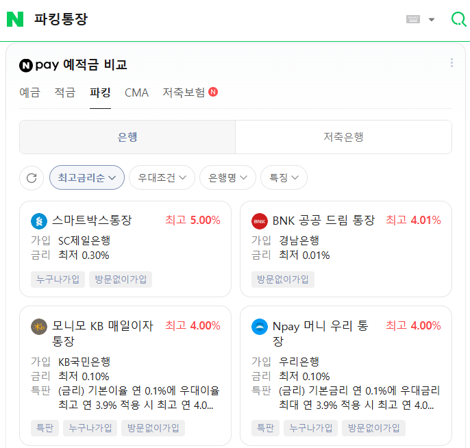This screenshot has width=470, height=448.
Task: Switch to the 적금 tab
Action: [x=64, y=92]
